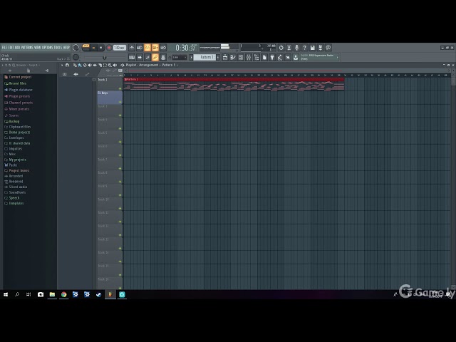
Task: Select the playlist delete tool
Action: [85, 65]
